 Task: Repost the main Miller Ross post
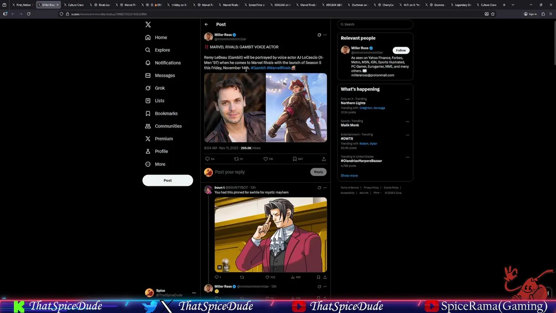[x=237, y=159]
